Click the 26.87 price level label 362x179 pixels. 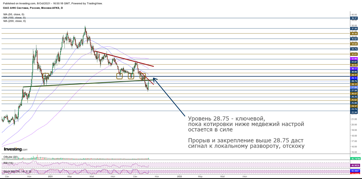click(354, 94)
